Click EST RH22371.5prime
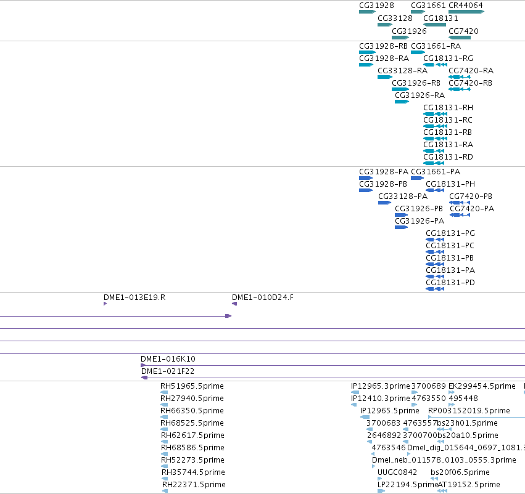This screenshot has height=494, width=525. (x=194, y=485)
